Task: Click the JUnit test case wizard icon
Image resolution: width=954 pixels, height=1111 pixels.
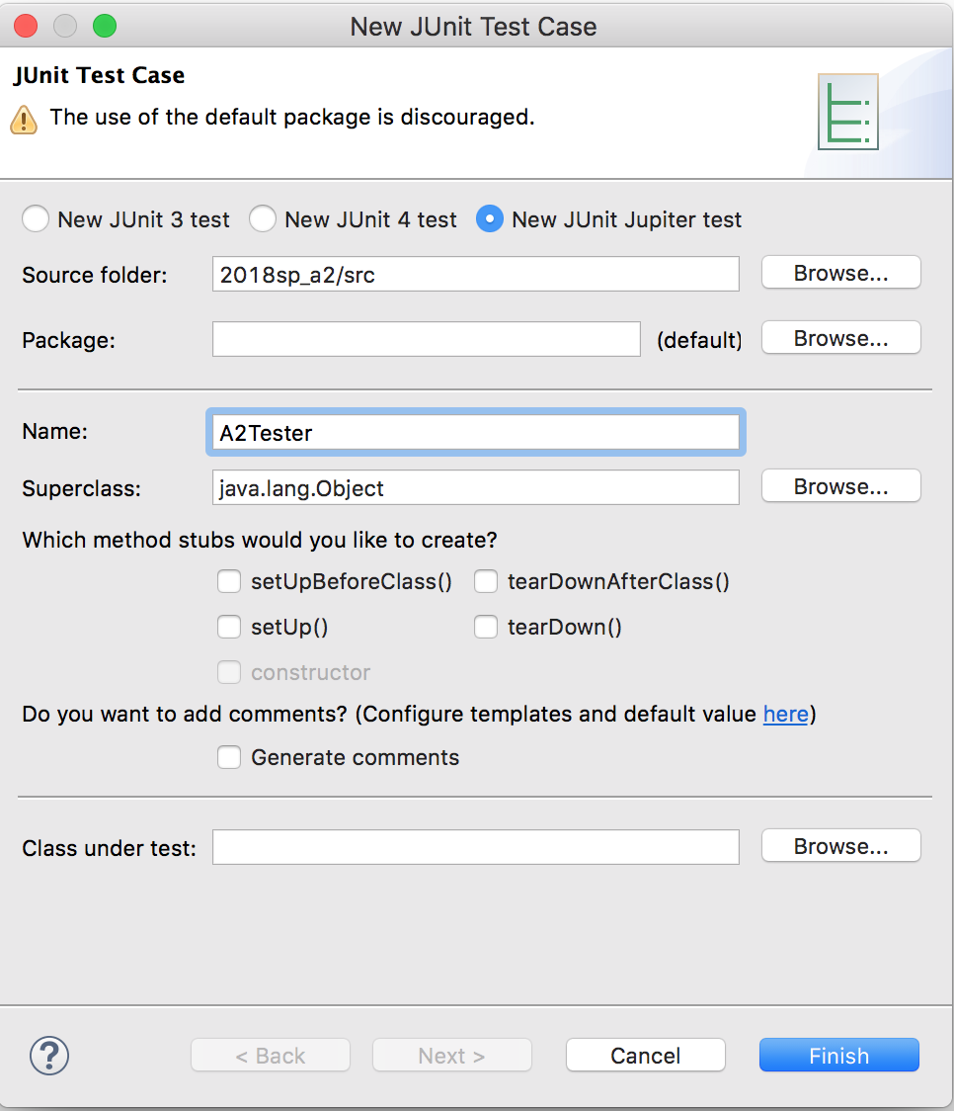Action: (x=847, y=111)
